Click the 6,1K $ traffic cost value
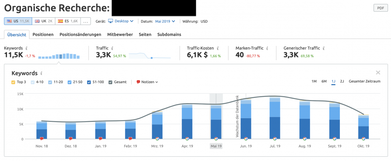Image resolution: width=391 pixels, height=161 pixels. coord(197,55)
